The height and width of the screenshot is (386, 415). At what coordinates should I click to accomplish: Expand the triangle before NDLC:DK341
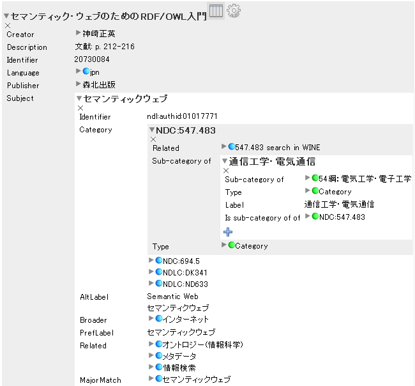[x=151, y=272]
